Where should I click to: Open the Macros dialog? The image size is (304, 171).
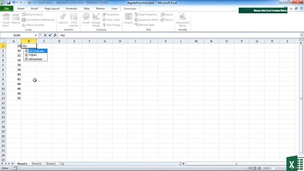(16, 19)
